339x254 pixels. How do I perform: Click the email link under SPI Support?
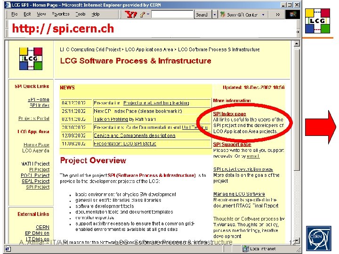point(253,156)
